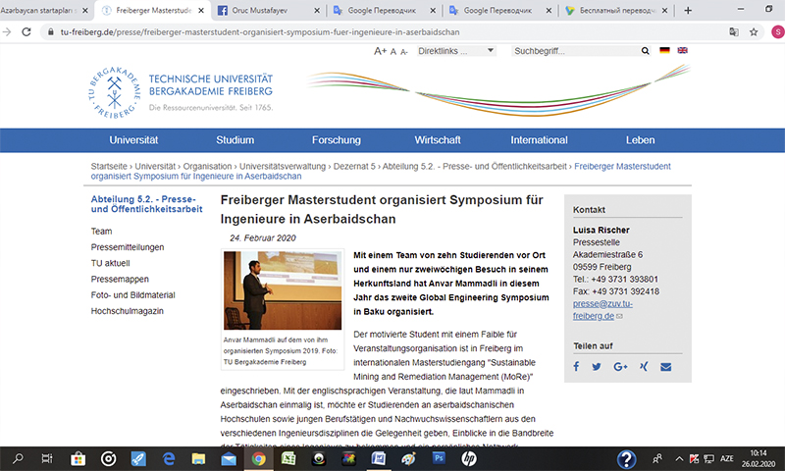The image size is (785, 471).
Task: Close the Freiberger Masterstudent tab
Action: [x=201, y=11]
